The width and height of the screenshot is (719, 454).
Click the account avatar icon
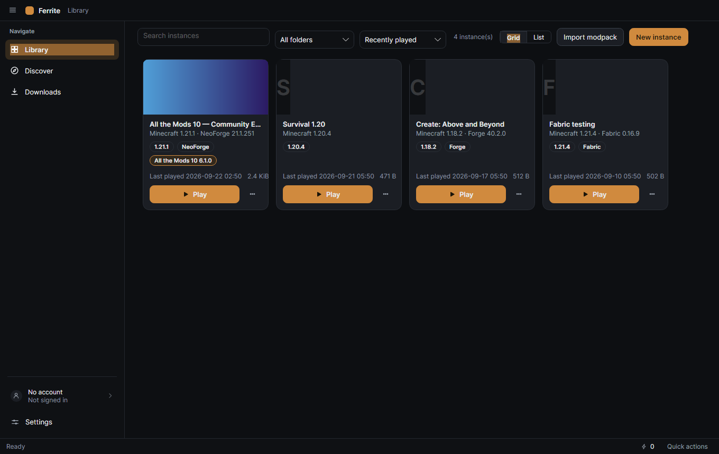pos(16,395)
